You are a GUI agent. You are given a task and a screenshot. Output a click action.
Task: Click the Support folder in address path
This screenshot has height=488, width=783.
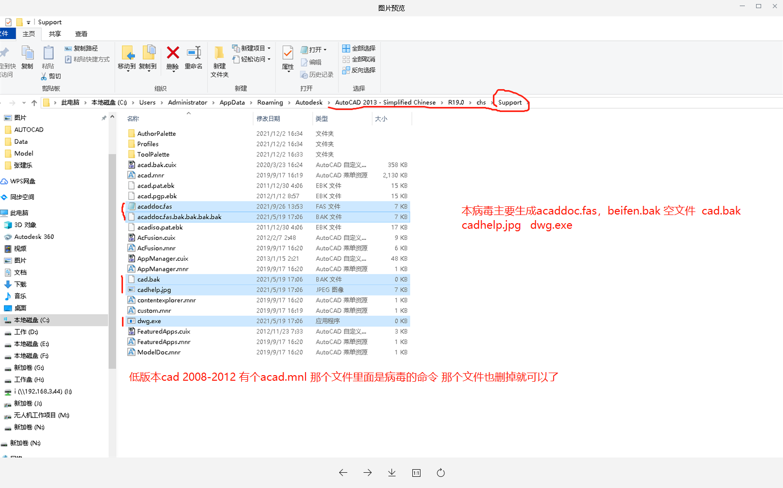click(510, 103)
